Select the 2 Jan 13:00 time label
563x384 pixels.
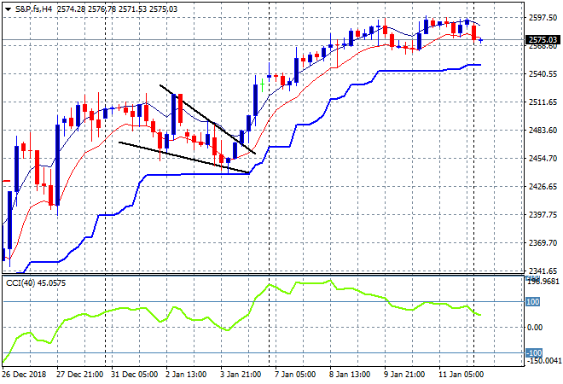point(186,375)
